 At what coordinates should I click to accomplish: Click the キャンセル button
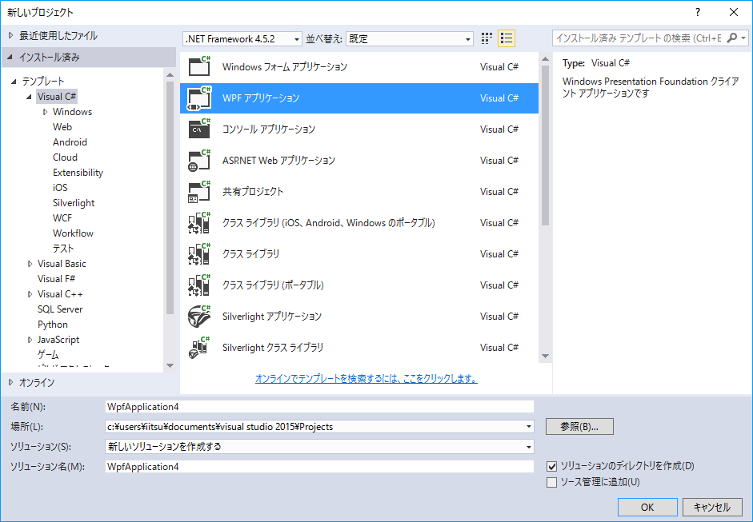point(712,507)
